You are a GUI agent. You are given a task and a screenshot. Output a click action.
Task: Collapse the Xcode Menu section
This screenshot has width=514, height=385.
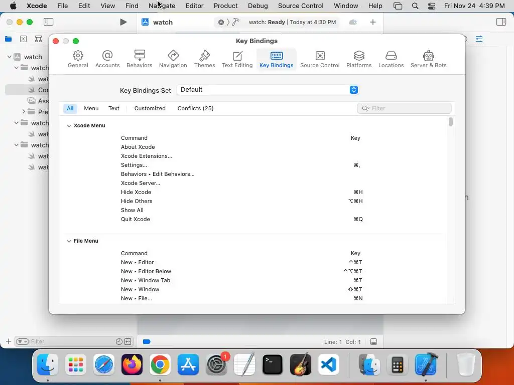(69, 126)
